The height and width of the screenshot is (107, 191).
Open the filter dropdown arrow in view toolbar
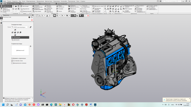(x=83, y=15)
